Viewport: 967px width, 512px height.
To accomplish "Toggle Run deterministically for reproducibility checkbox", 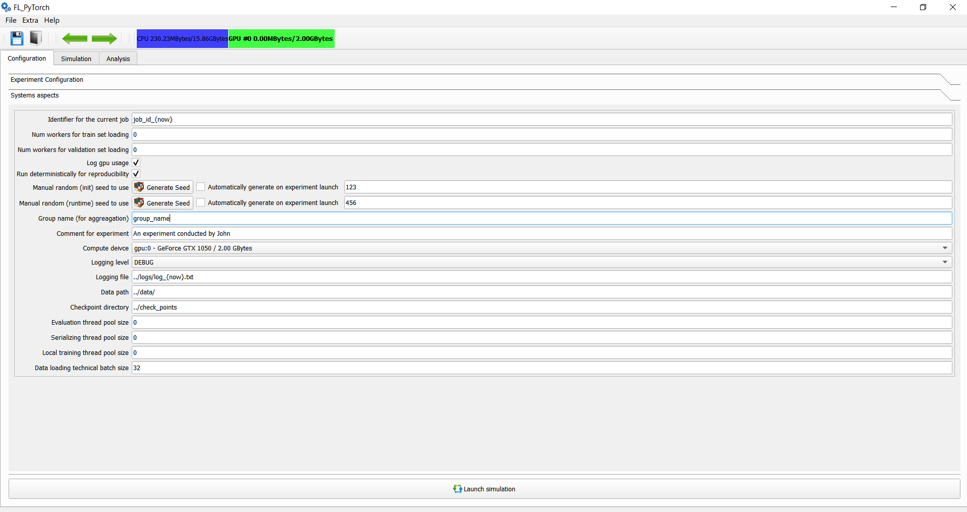I will click(136, 174).
